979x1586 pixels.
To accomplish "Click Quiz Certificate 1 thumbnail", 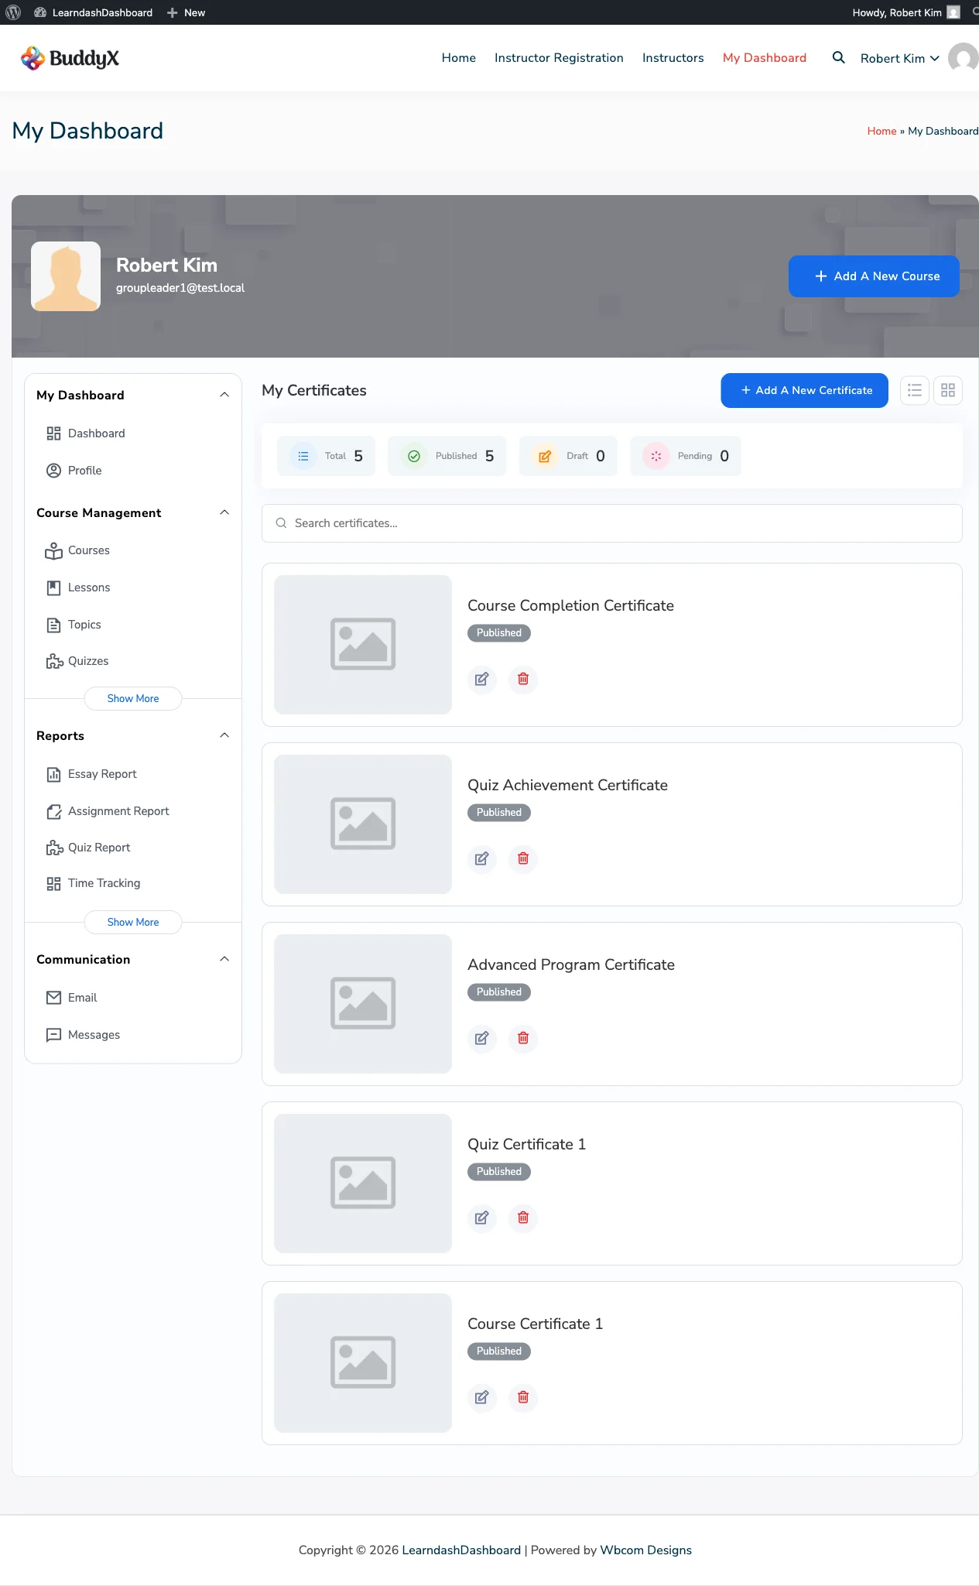I will point(363,1184).
